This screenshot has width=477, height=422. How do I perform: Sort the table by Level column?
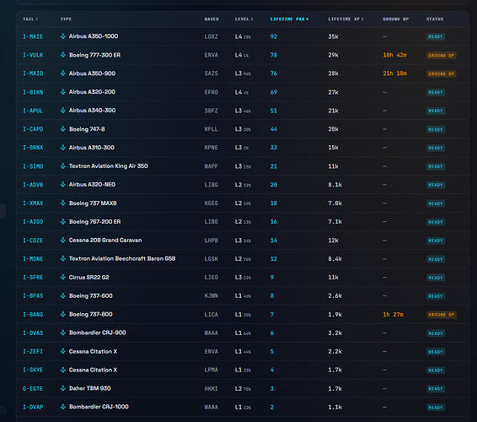(244, 19)
